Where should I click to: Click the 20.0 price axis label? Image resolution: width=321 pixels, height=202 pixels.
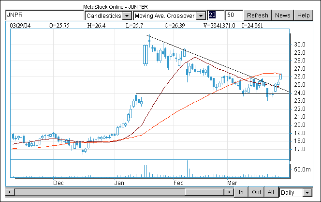[x=300, y=125]
